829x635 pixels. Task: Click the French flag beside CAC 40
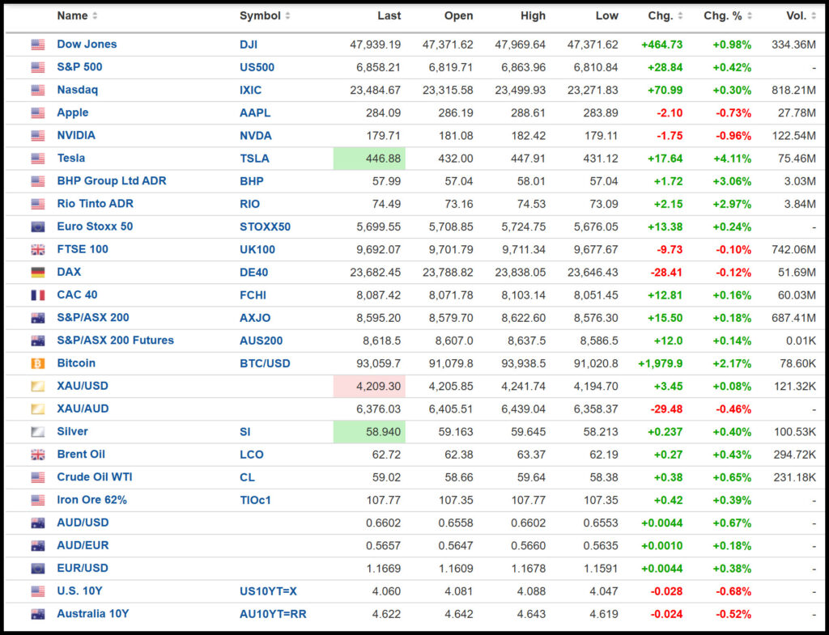38,295
